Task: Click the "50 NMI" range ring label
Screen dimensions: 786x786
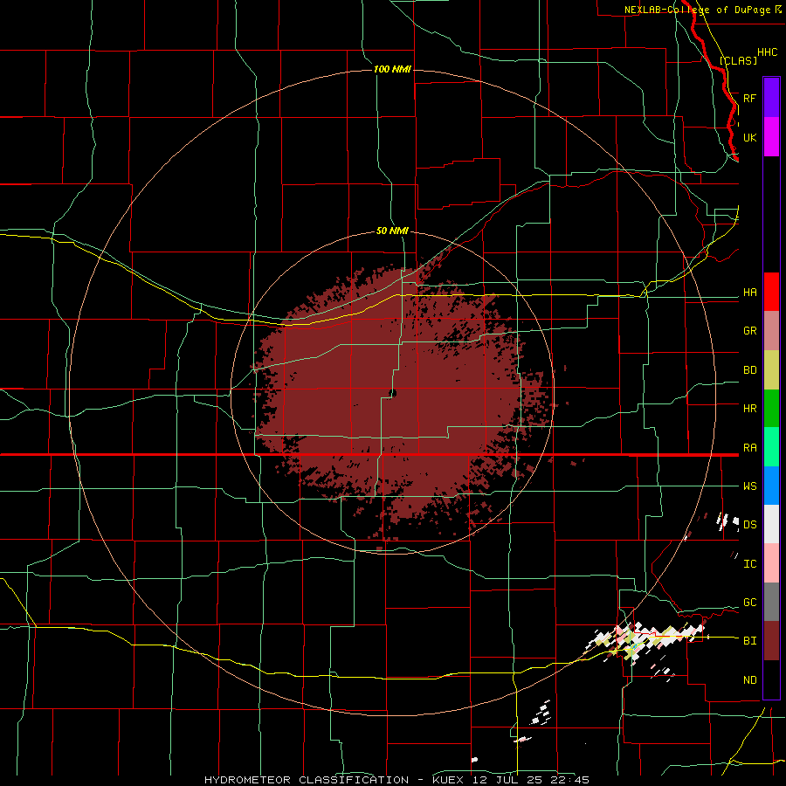Action: tap(392, 231)
